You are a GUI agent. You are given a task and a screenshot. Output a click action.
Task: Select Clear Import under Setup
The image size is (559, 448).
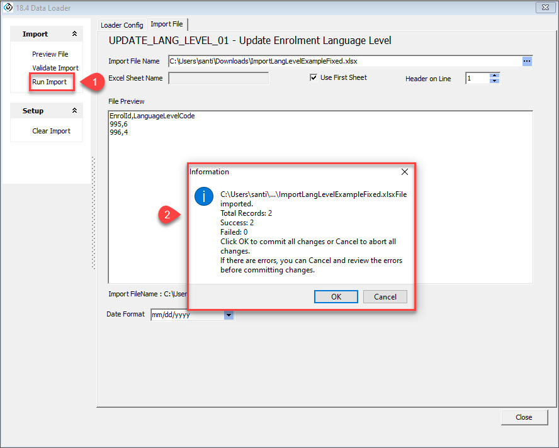pos(52,131)
